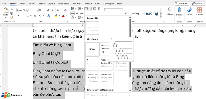Click the Text Effects letter A icon
Screen dimensions: 206x99
click(49, 16)
